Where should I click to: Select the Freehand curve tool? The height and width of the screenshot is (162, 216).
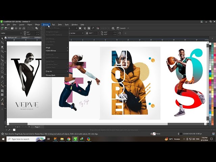pos(2,56)
